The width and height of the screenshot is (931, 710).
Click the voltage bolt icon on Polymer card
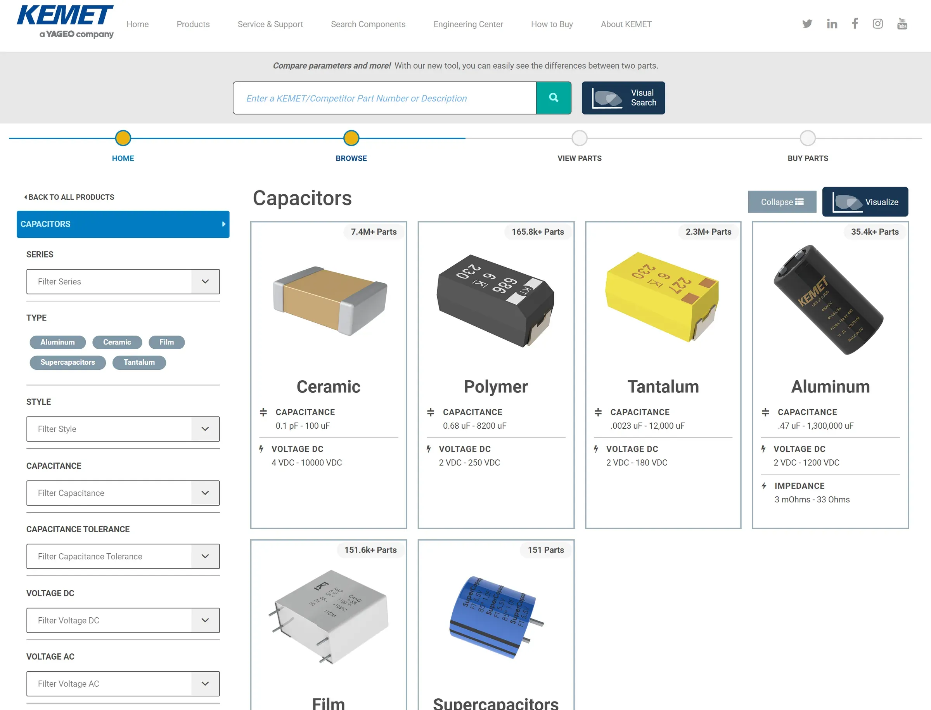[429, 449]
